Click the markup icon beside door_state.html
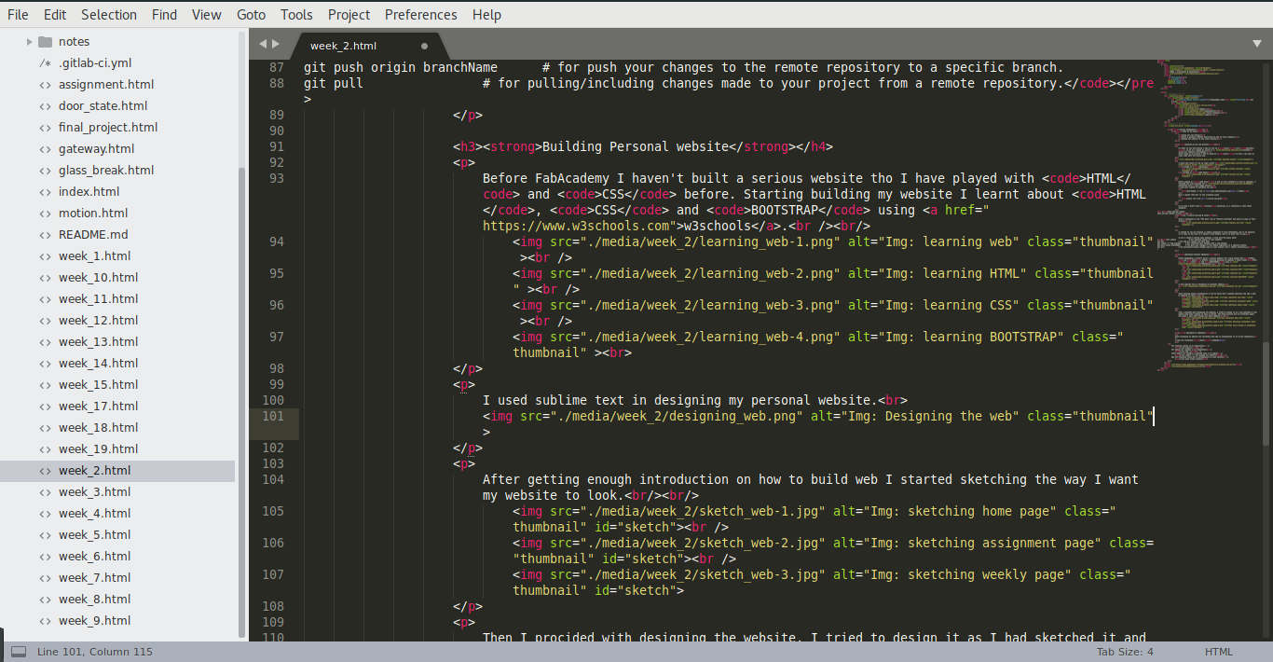Screen dimensions: 1273x662 point(46,105)
